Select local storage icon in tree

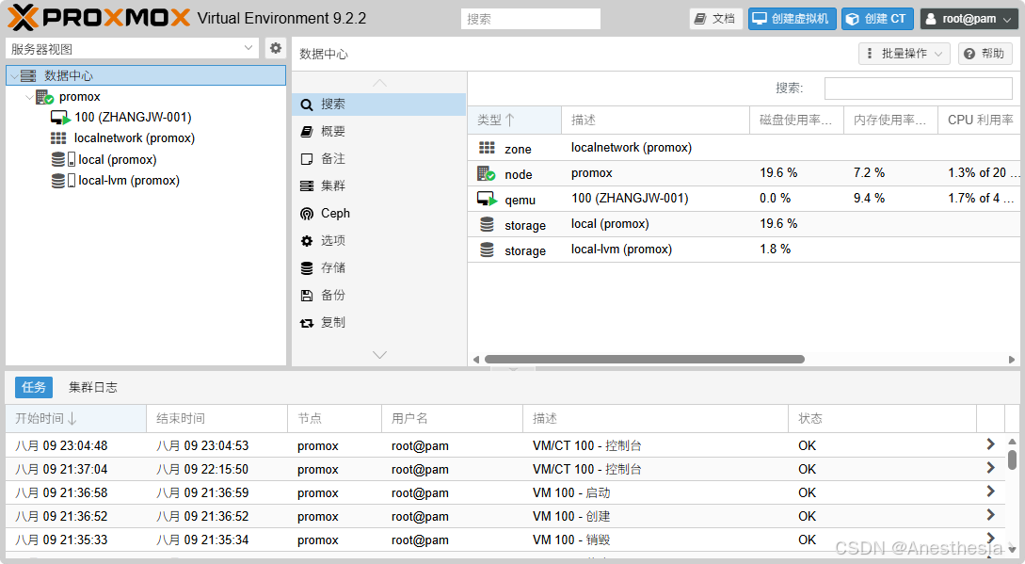tap(63, 159)
